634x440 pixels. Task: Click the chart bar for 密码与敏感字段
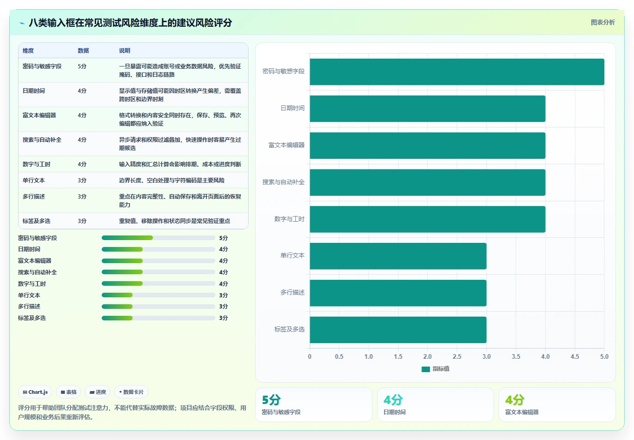[457, 72]
